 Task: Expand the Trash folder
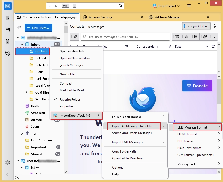pos(22,133)
